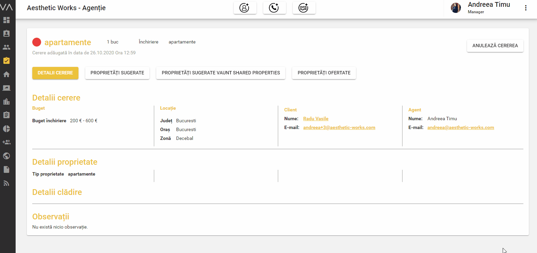Click Andreea Timu's profile avatar

pyautogui.click(x=456, y=8)
